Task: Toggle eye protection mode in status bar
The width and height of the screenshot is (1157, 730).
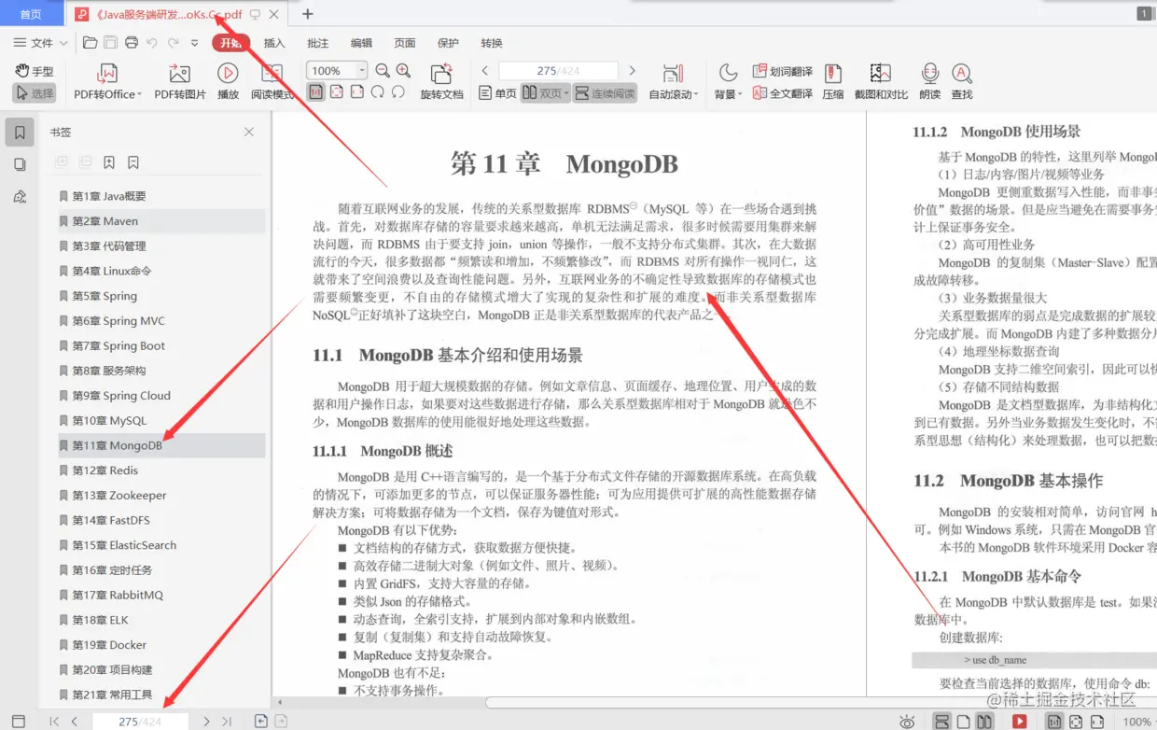Action: click(907, 722)
